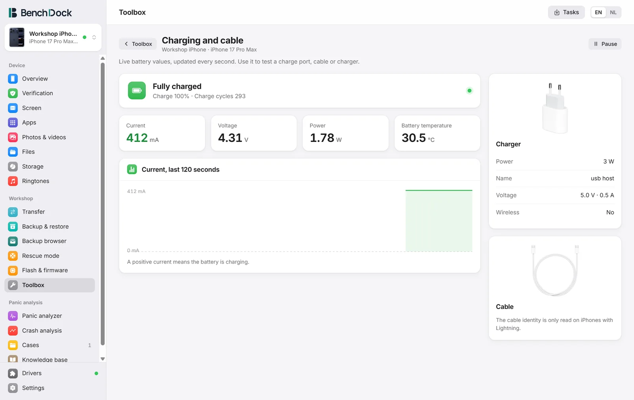This screenshot has height=400, width=634.
Task: Open Rescue mode from the sidebar
Action: [50, 256]
